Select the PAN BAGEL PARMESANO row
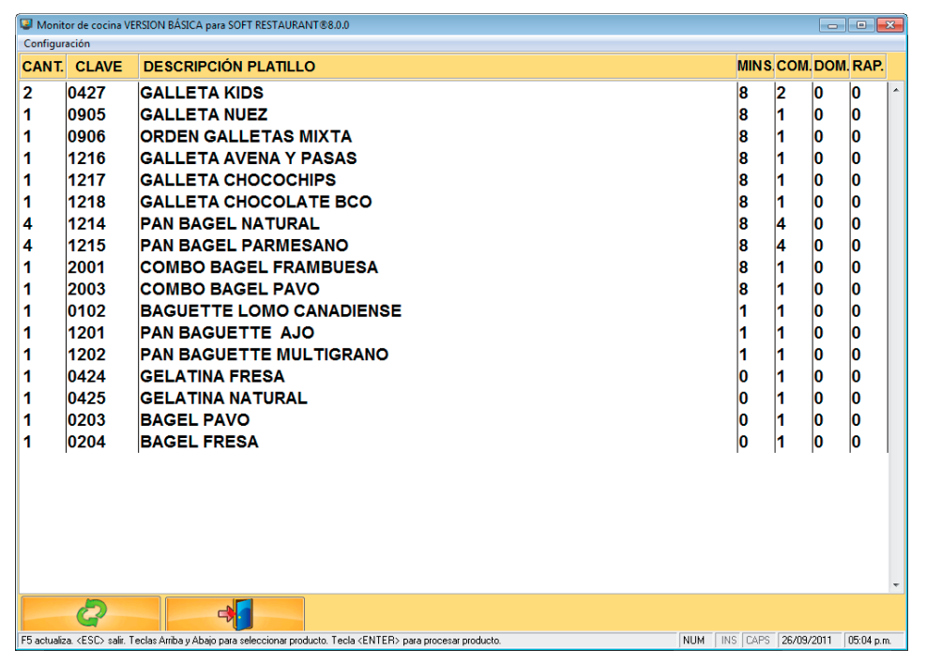The height and width of the screenshot is (664, 926). pos(244,246)
